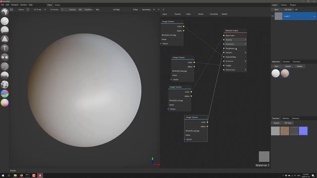Click Import button in Materials panel
This screenshot has width=317, height=178.
coord(288,66)
